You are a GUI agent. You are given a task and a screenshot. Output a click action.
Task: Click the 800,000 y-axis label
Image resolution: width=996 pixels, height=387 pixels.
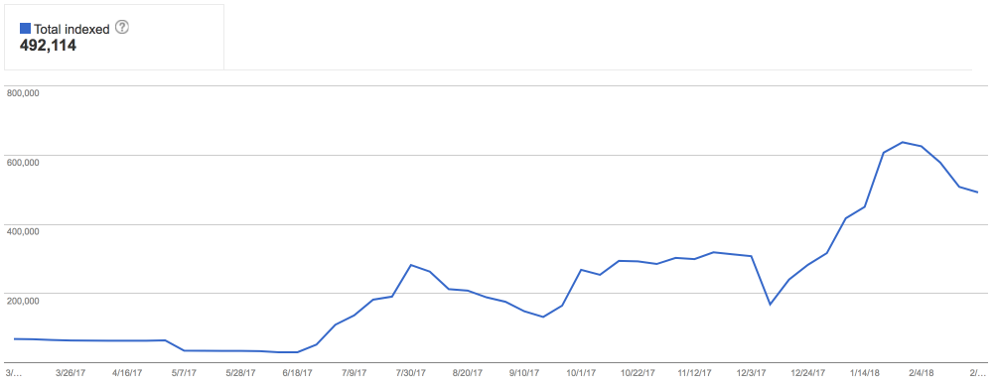[x=23, y=92]
